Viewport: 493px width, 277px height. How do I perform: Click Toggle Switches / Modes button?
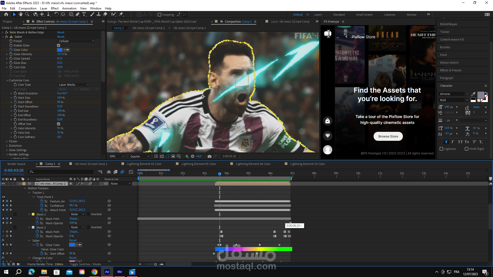pos(86,264)
